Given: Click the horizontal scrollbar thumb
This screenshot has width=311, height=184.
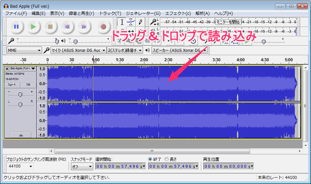Looking at the screenshot, I should 152,151.
